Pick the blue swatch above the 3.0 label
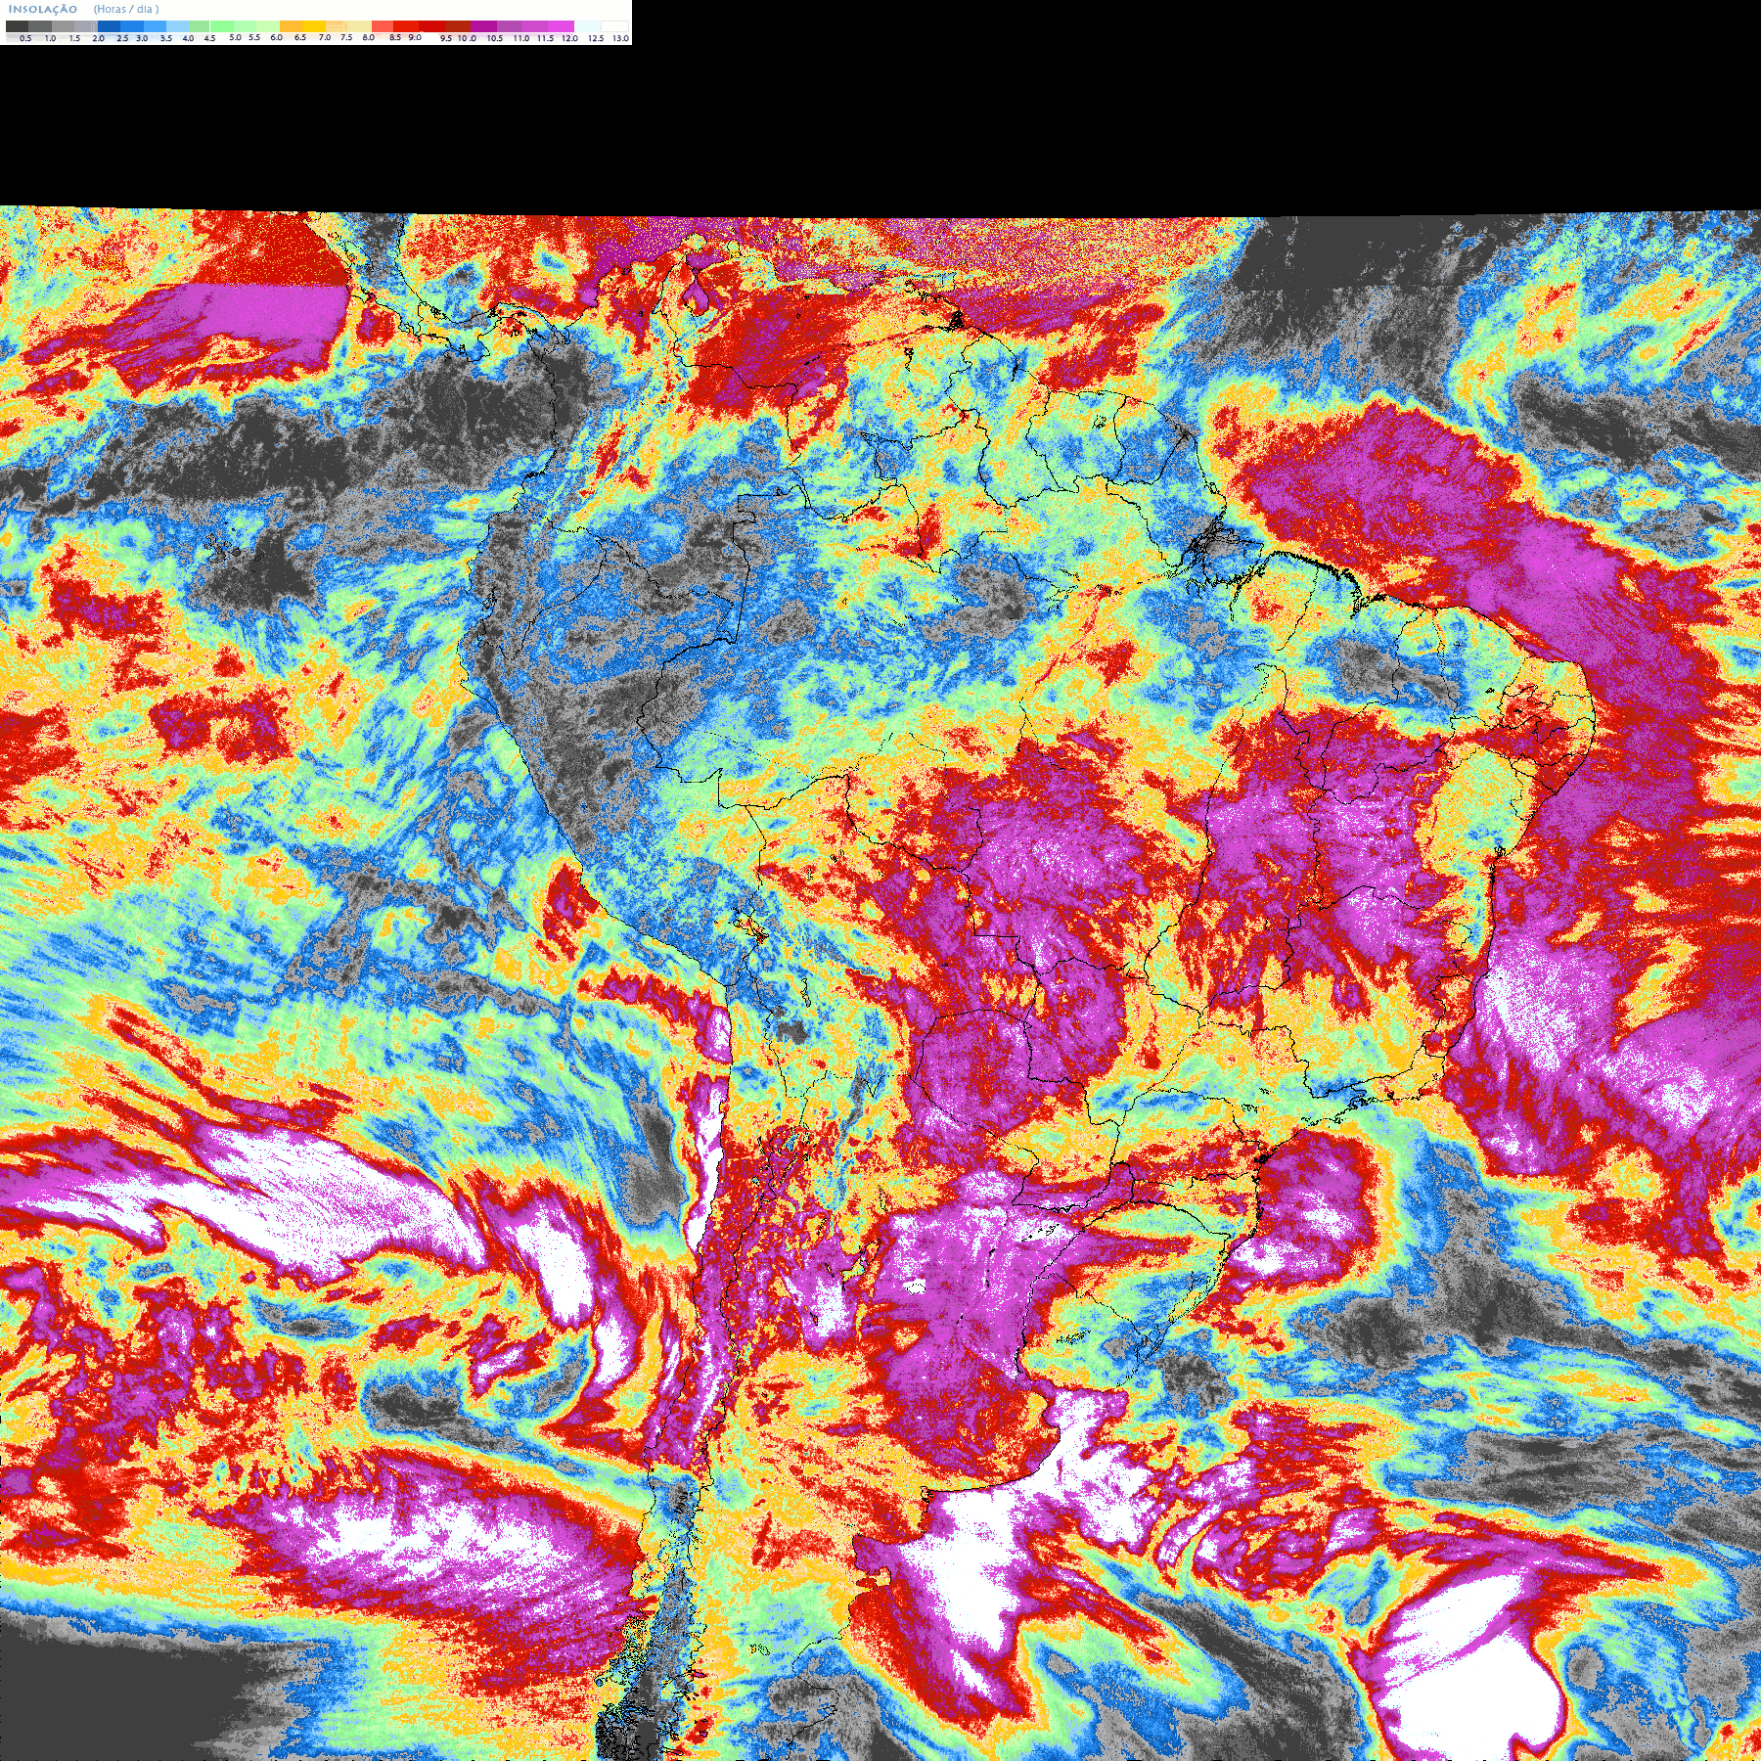 pyautogui.click(x=132, y=26)
